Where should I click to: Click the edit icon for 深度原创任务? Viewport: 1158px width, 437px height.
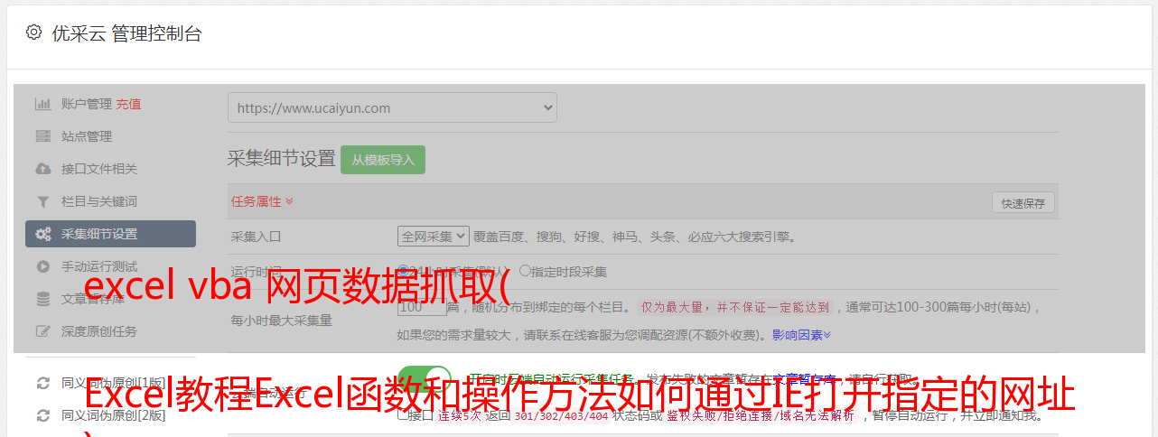42,331
